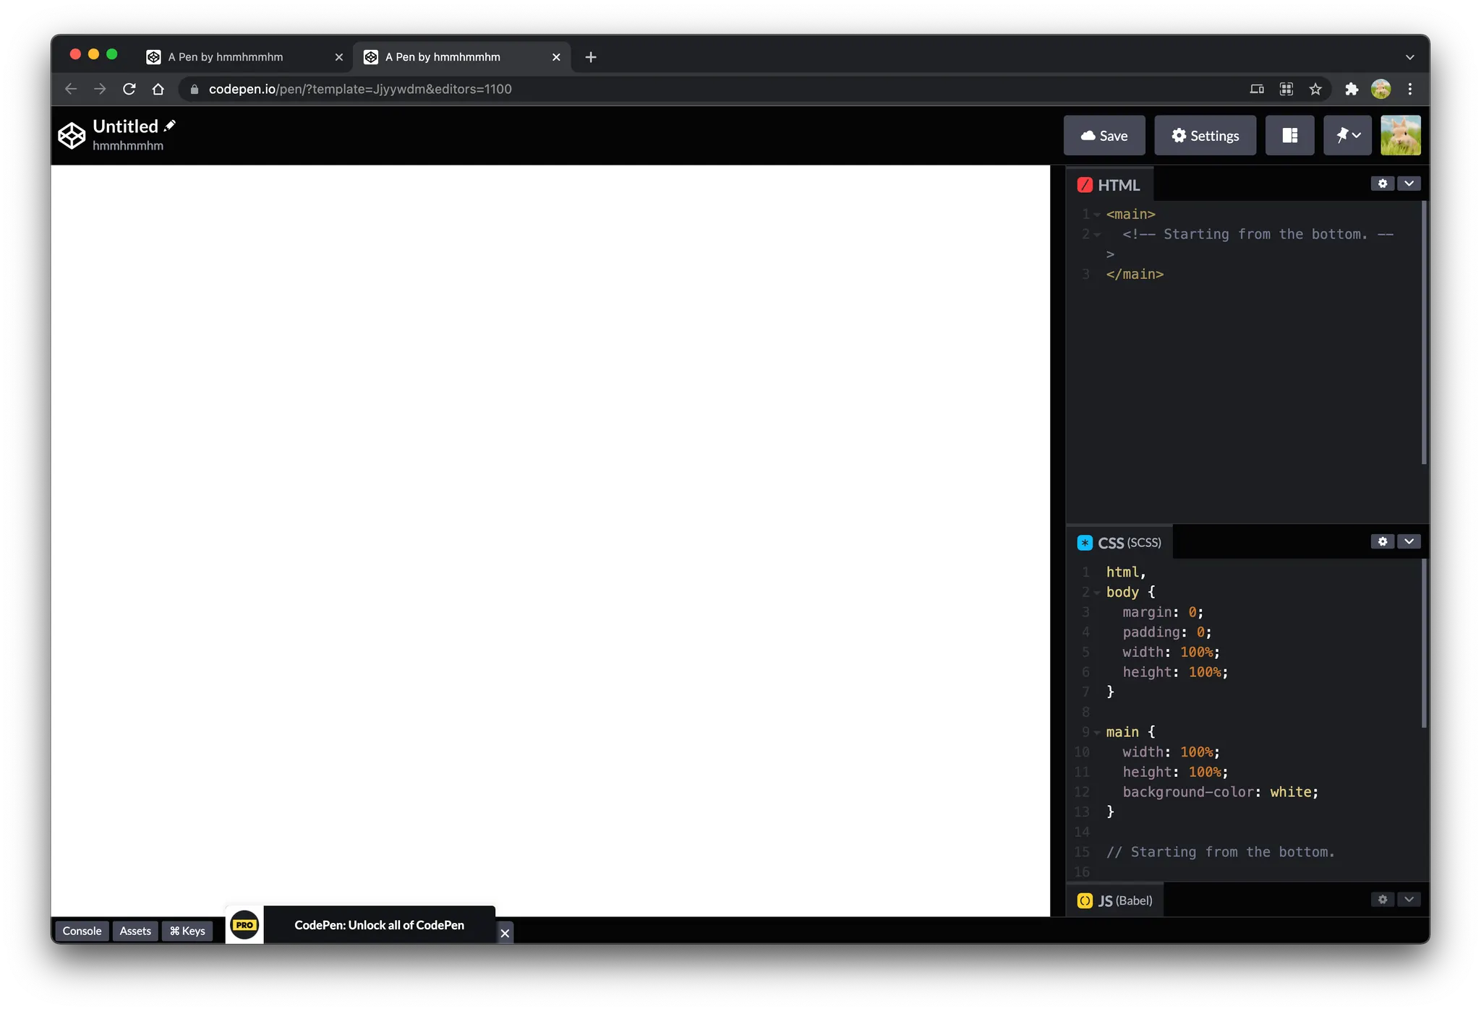Open the Change View layout icon

[x=1289, y=135]
